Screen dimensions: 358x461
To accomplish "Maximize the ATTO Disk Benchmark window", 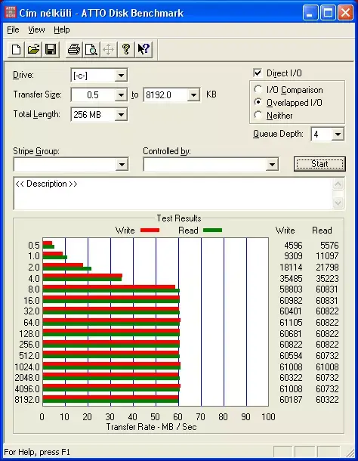I will [x=328, y=13].
